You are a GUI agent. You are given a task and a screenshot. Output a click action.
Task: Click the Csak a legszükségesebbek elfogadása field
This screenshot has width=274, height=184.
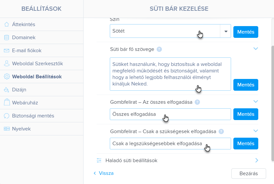point(170,144)
